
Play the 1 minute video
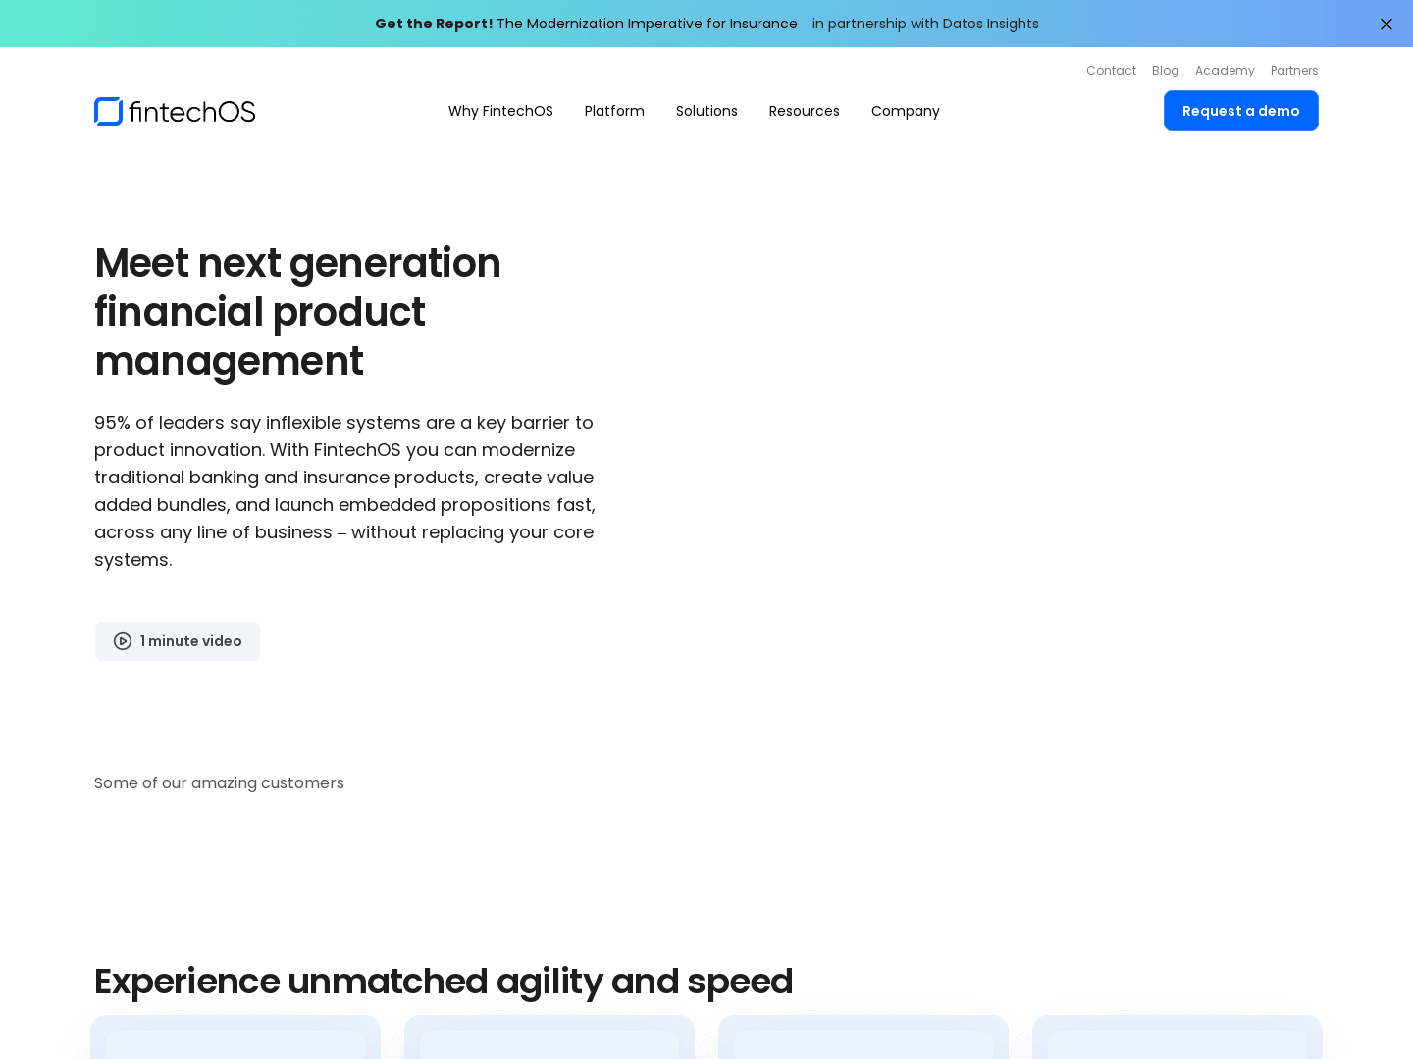(178, 641)
